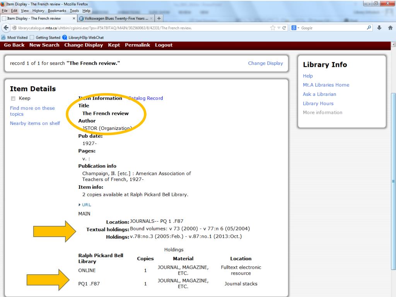
Task: Open the Edit menu
Action: click(x=14, y=10)
